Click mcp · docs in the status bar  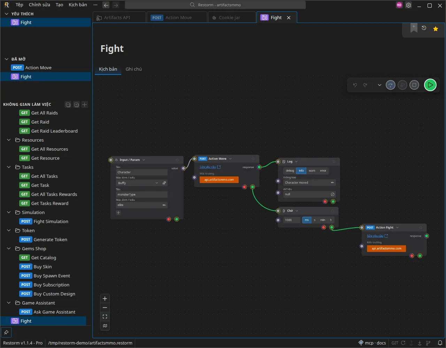pyautogui.click(x=372, y=343)
